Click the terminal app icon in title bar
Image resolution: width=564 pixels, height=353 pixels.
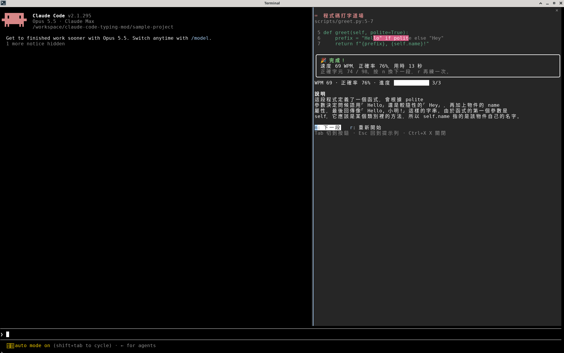point(3,3)
